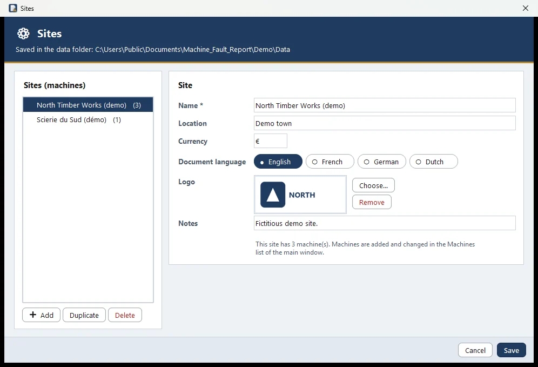Close the Sites dialog window
538x367 pixels.
pos(525,8)
